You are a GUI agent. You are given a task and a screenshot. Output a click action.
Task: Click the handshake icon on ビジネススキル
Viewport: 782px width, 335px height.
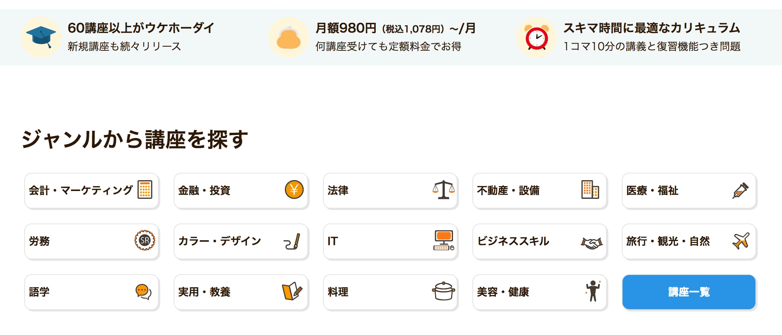(592, 243)
